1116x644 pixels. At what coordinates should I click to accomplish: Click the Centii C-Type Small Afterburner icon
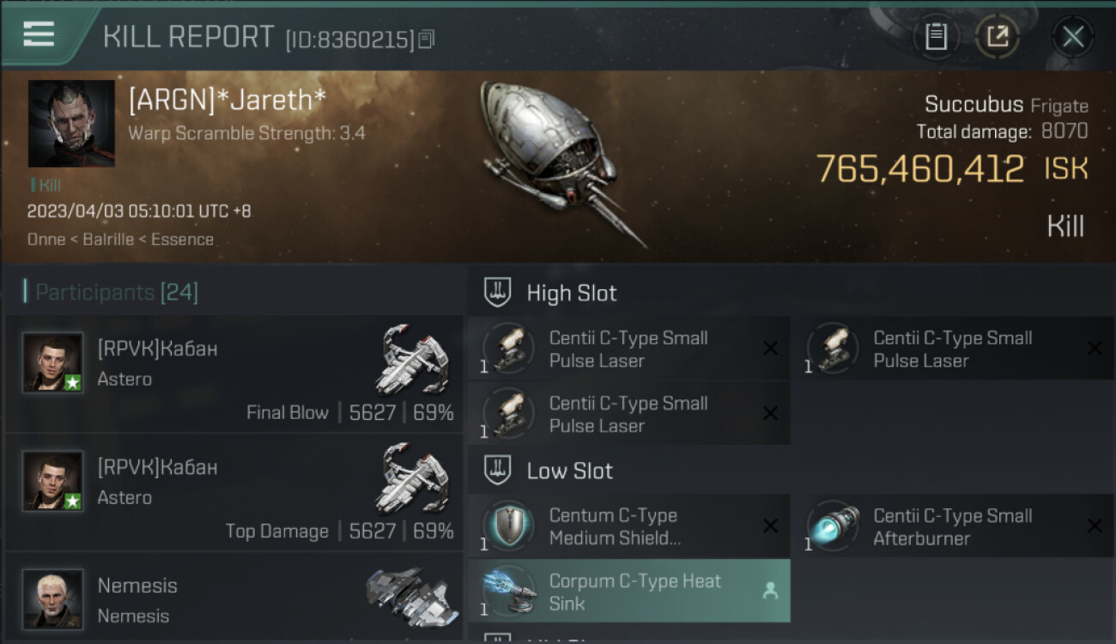pyautogui.click(x=834, y=526)
